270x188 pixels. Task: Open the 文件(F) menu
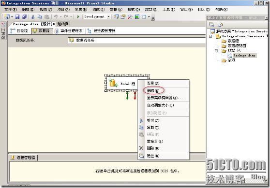11,10
